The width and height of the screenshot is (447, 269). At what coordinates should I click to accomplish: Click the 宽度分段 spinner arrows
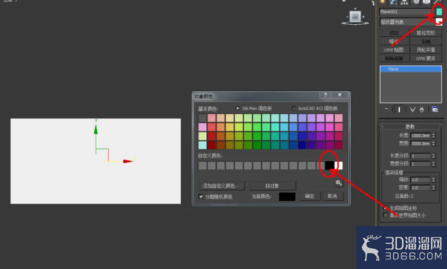(434, 164)
